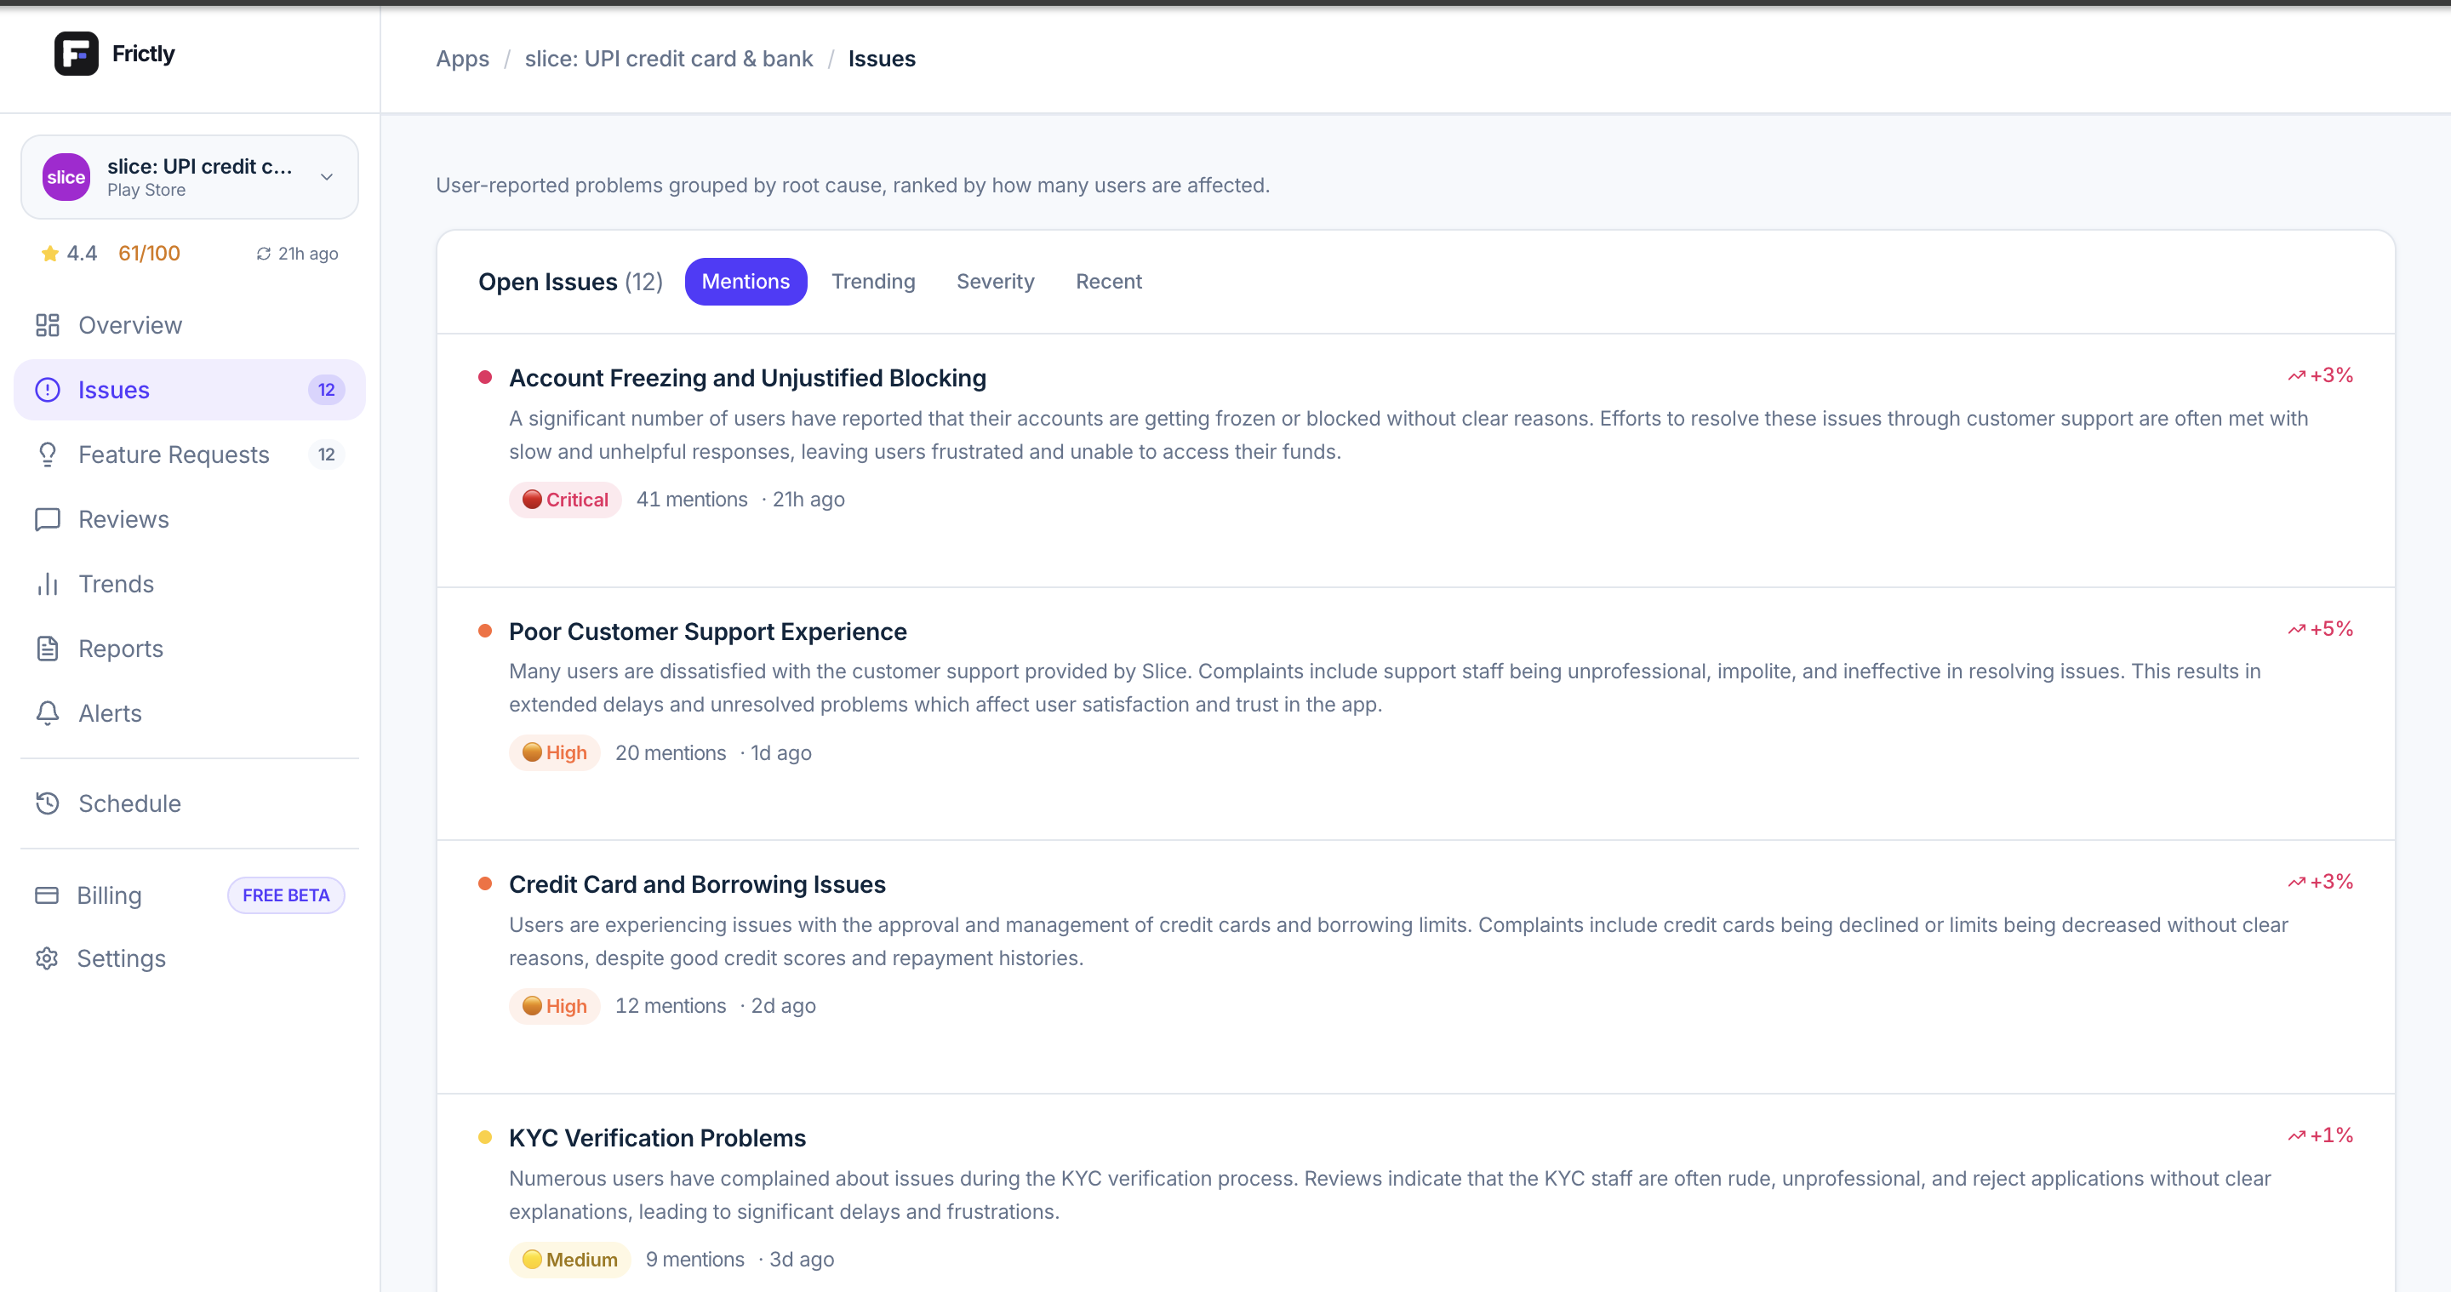Click the Feature Requests lightbulb icon
Image resolution: width=2451 pixels, height=1292 pixels.
click(48, 454)
